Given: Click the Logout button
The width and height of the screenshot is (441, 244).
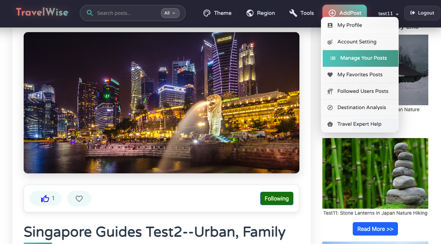Looking at the screenshot, I should click(422, 13).
